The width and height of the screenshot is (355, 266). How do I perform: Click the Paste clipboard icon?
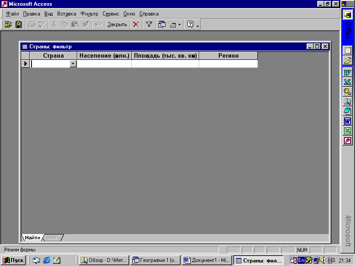tap(75, 24)
